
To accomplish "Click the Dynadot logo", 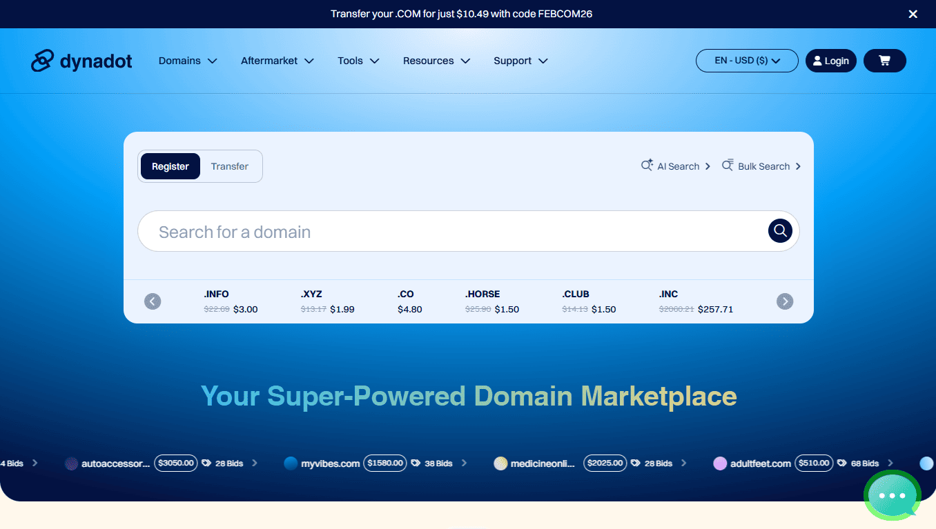I will pyautogui.click(x=81, y=61).
